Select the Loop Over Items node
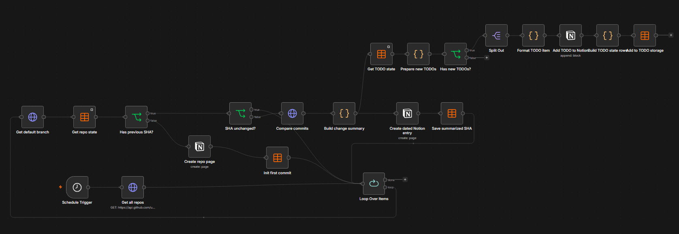This screenshot has height=234, width=679. [374, 183]
